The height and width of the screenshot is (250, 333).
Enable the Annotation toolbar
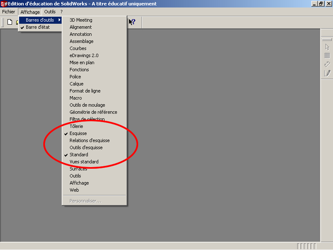[x=94, y=34]
